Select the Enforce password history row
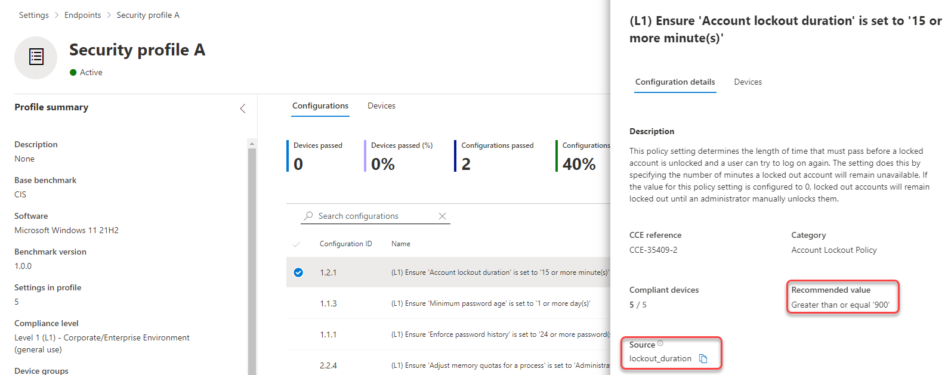Viewport: 948px width, 375px height. (448, 334)
